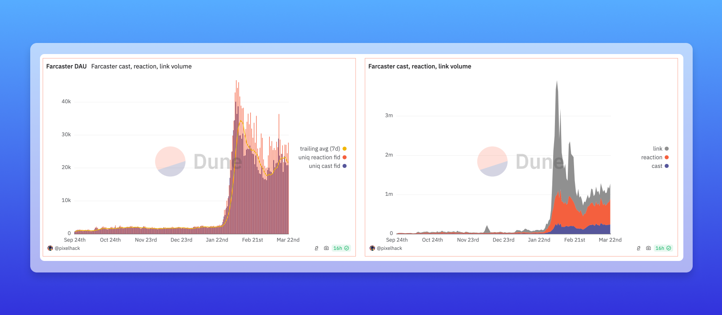This screenshot has width=722, height=315.
Task: Click the tallest bar in the DAU chart
Action: [x=236, y=157]
